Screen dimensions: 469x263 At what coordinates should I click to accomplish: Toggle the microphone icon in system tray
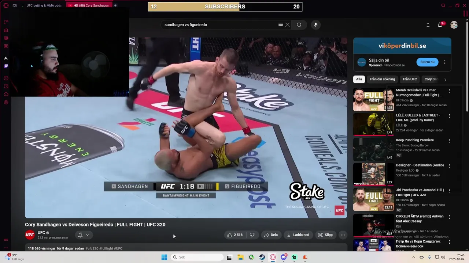[x=429, y=257]
